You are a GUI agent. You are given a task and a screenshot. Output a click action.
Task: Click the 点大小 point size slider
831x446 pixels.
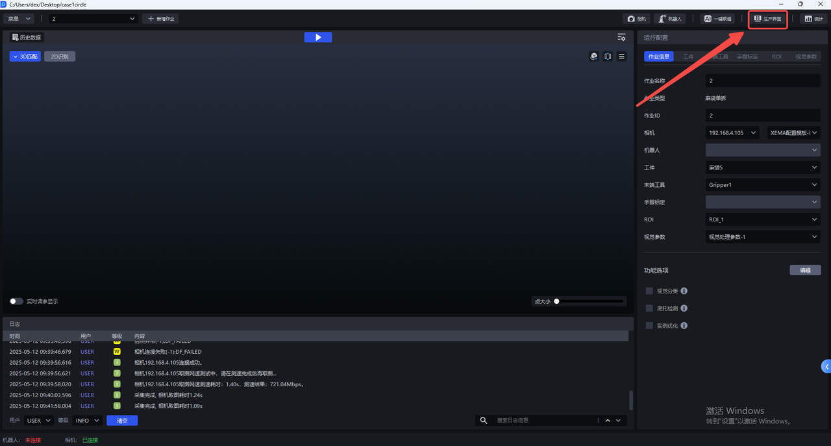589,301
